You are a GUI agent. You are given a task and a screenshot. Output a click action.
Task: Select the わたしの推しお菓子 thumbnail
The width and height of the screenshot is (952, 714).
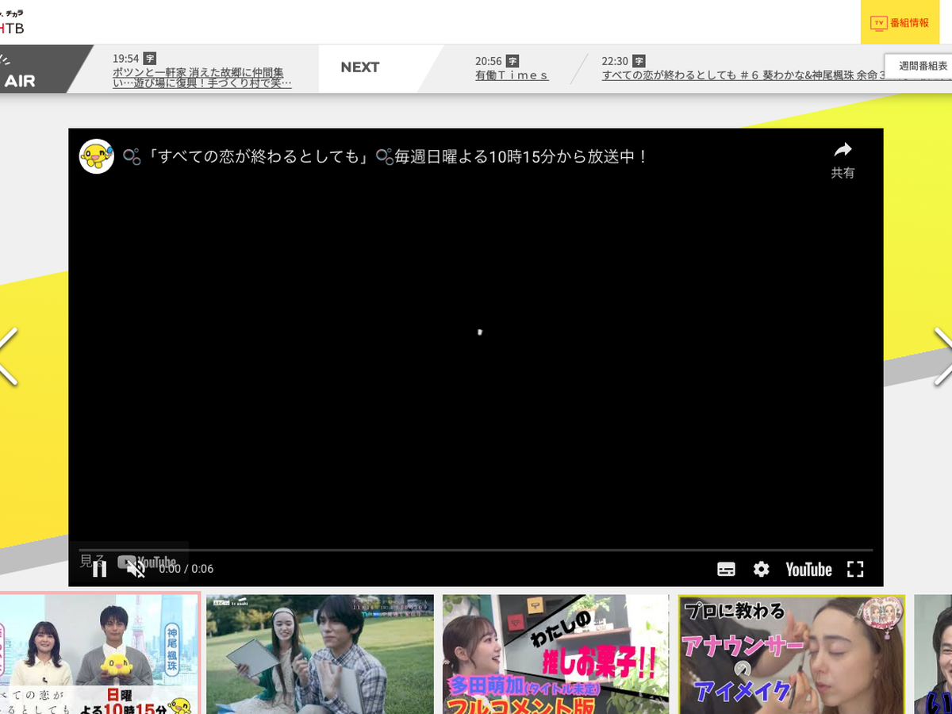tap(555, 654)
